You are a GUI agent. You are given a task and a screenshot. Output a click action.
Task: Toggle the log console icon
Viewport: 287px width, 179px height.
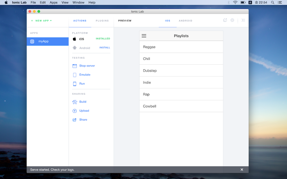pyautogui.click(x=243, y=20)
